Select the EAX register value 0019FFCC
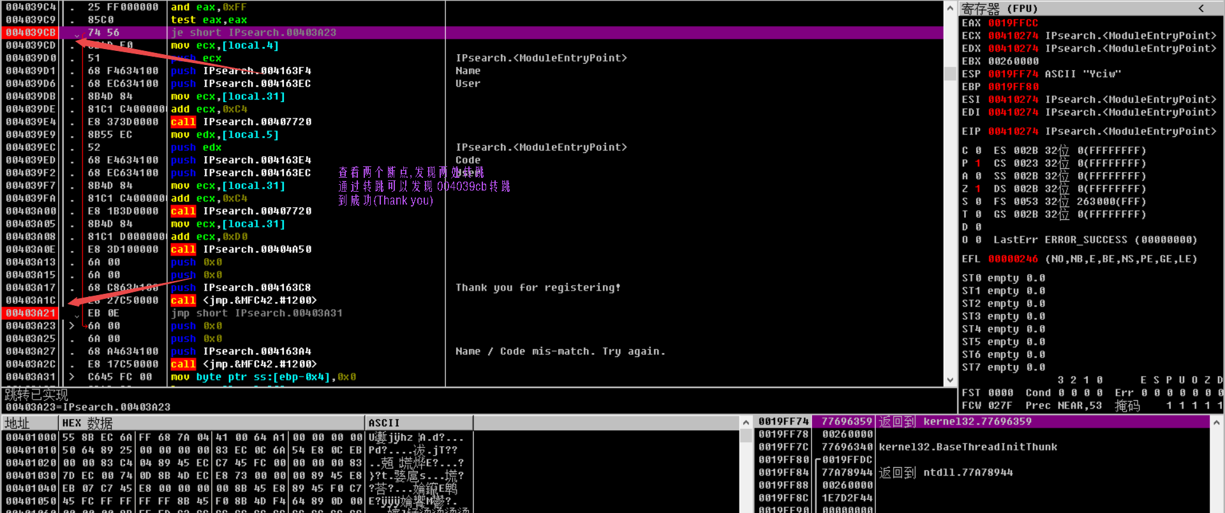Viewport: 1225px width, 513px height. (1013, 23)
